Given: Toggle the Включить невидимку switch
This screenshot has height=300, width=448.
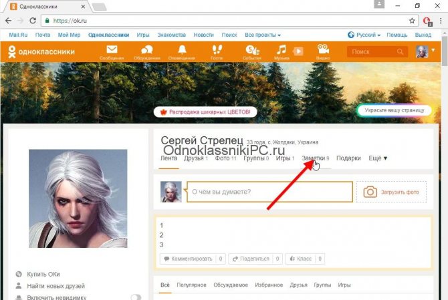Looking at the screenshot, I should pos(136,297).
